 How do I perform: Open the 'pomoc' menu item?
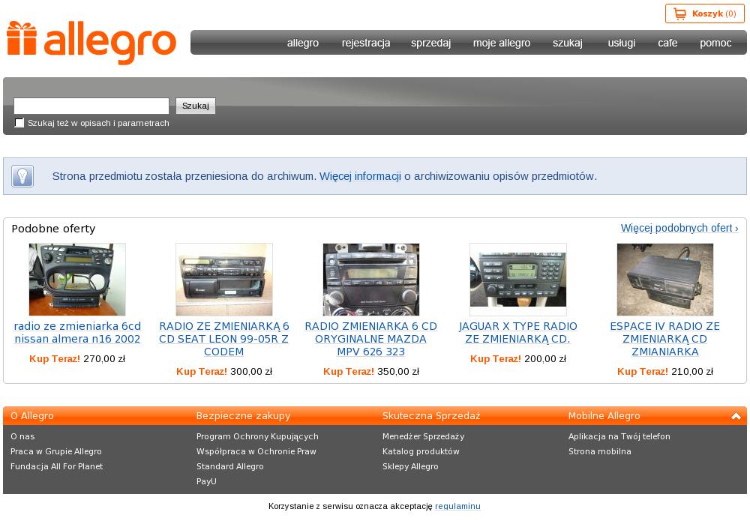tap(715, 43)
